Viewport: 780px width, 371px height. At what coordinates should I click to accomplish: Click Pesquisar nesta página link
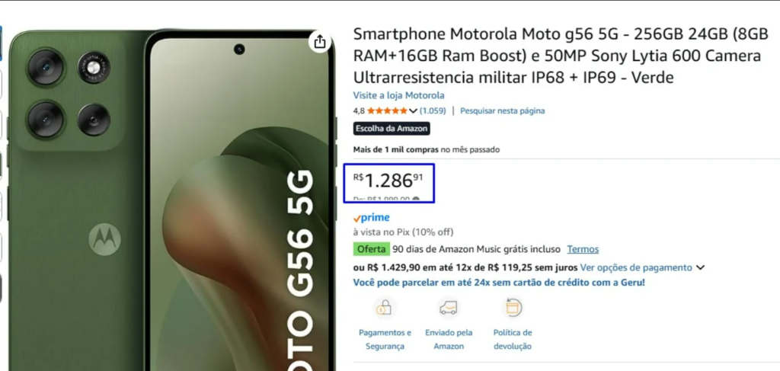pos(503,110)
